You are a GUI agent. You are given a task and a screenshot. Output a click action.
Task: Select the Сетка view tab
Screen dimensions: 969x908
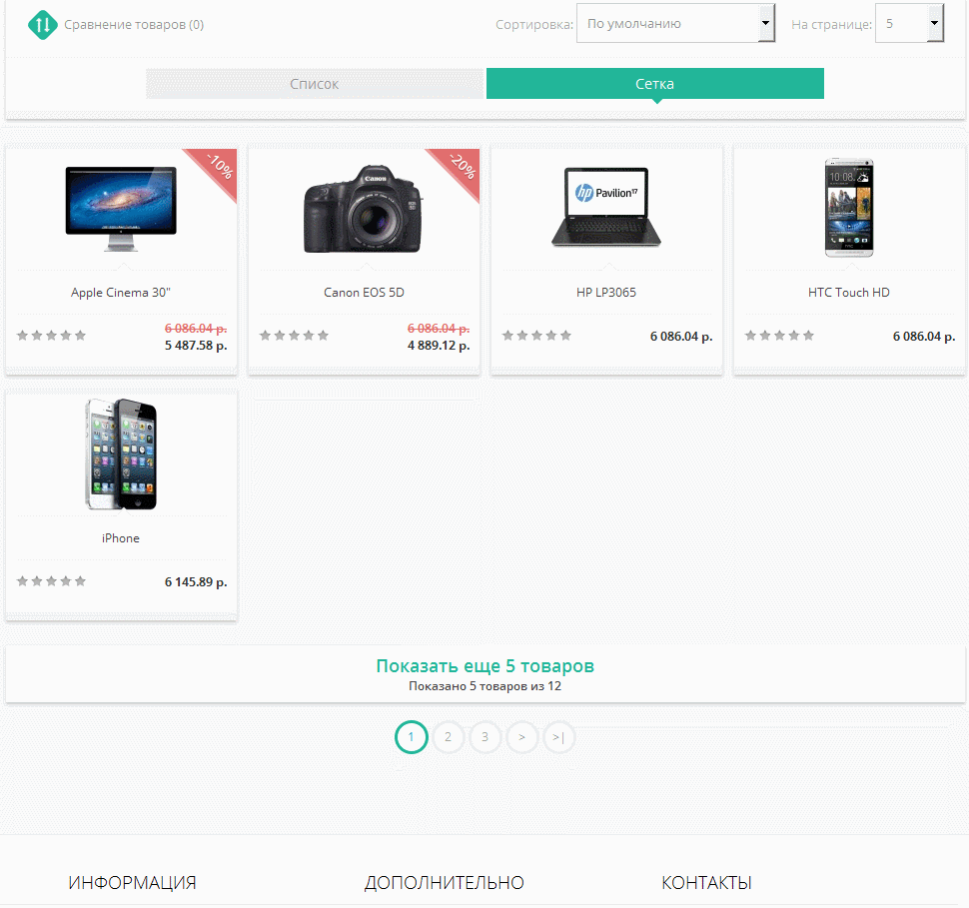[654, 84]
